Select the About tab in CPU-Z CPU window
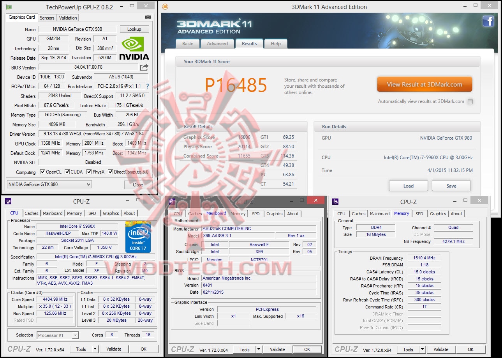The image size is (502, 358). (x=130, y=213)
